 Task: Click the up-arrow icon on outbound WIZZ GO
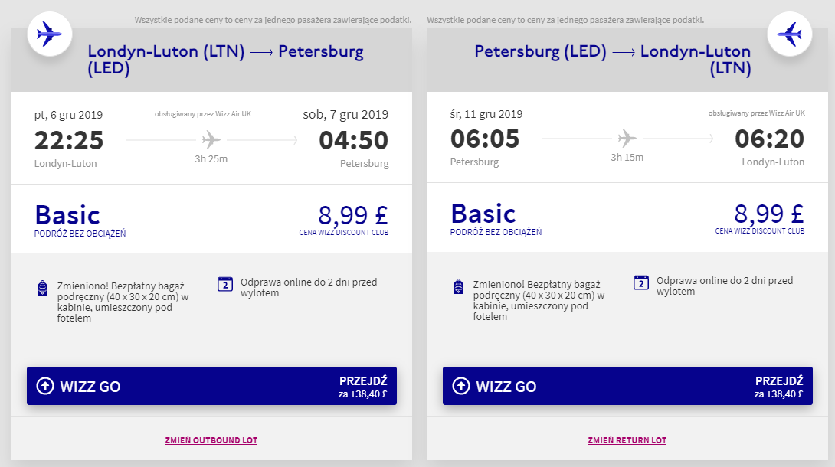click(x=45, y=387)
